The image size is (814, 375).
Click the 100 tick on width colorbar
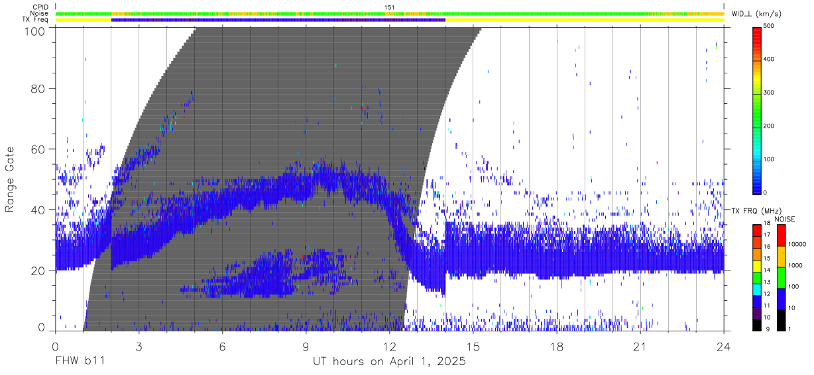point(770,159)
